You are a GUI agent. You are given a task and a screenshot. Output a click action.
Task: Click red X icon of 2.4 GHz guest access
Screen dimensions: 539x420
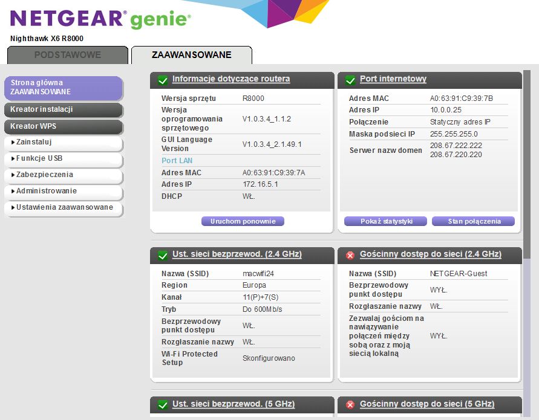coord(350,255)
